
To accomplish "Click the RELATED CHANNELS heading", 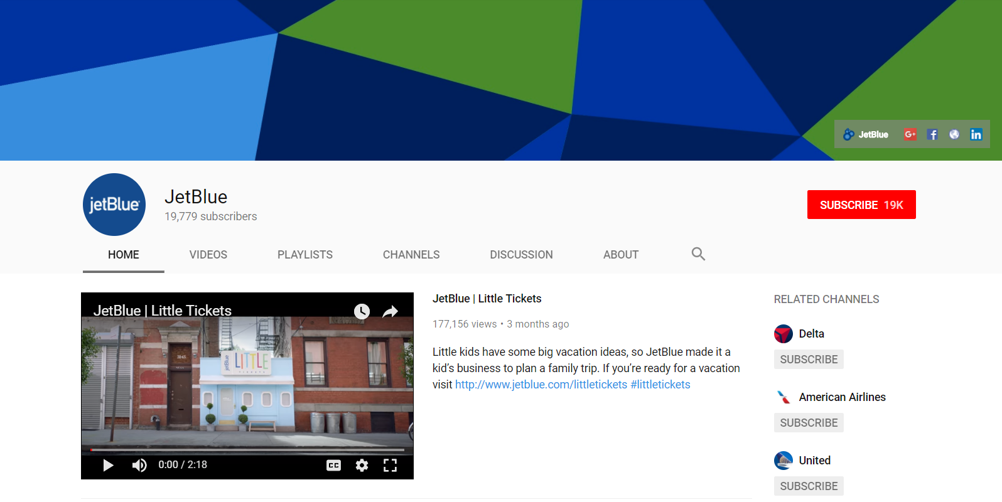I will click(826, 299).
